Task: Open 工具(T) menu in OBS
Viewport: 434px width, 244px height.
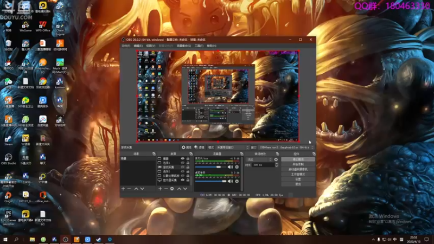Action: [x=199, y=46]
